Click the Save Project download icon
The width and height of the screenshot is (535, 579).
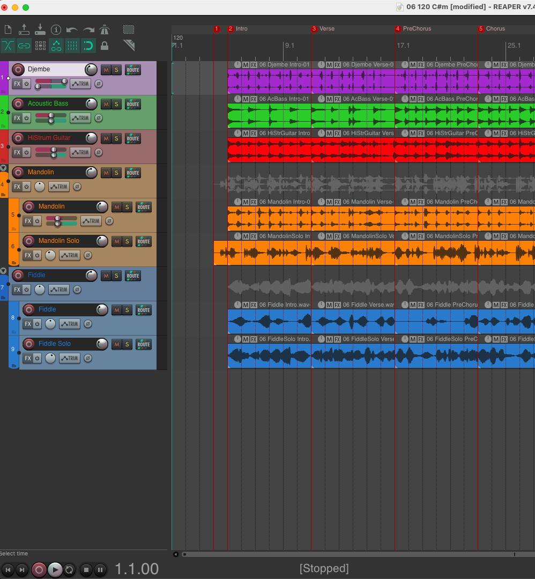pyautogui.click(x=40, y=29)
